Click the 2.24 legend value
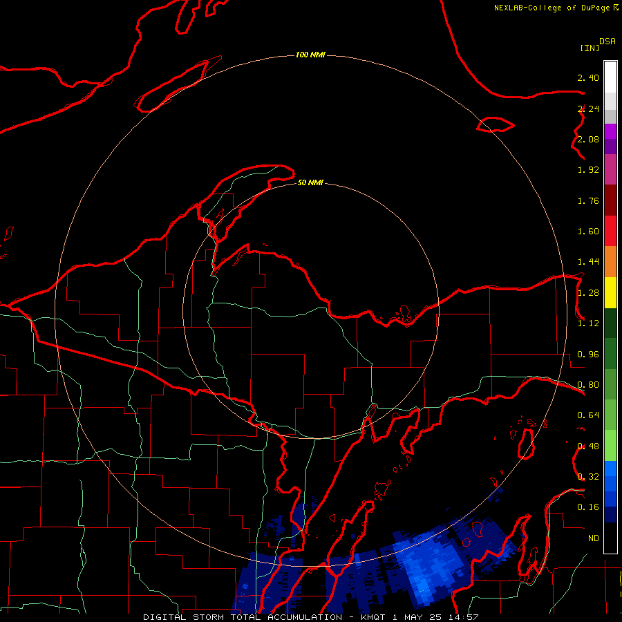The width and height of the screenshot is (622, 622). point(588,109)
